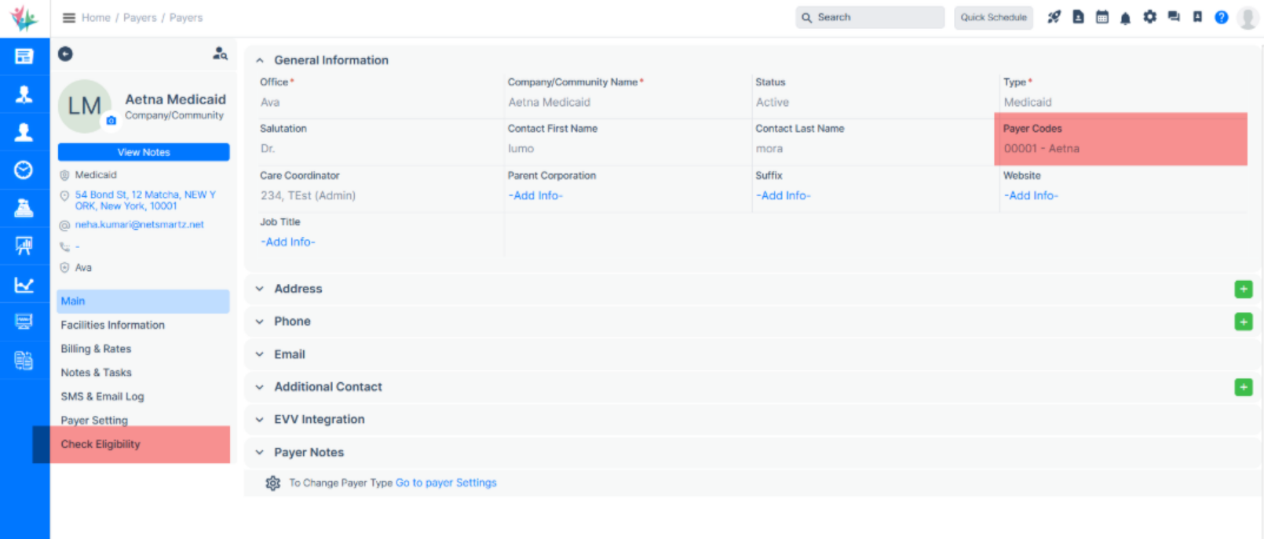The width and height of the screenshot is (1264, 539).
Task: Open Facilities Information menu item
Action: (113, 325)
